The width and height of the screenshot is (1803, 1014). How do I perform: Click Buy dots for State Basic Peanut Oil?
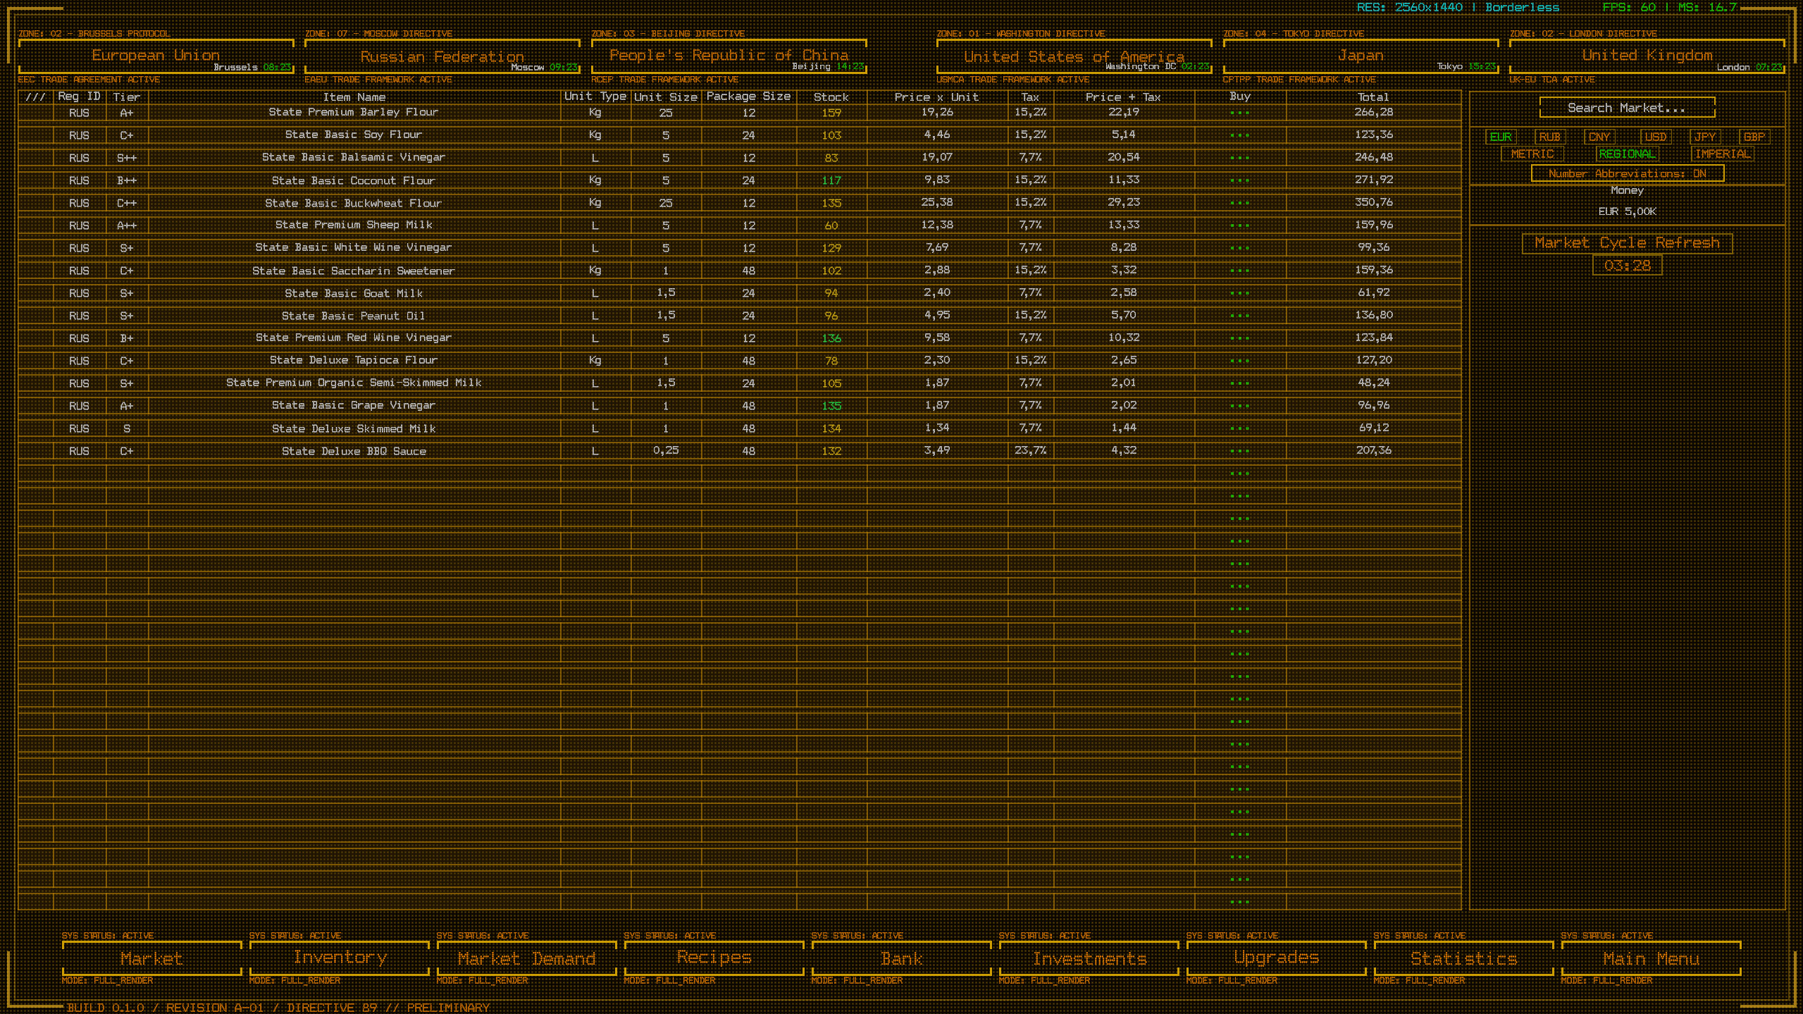1239,316
